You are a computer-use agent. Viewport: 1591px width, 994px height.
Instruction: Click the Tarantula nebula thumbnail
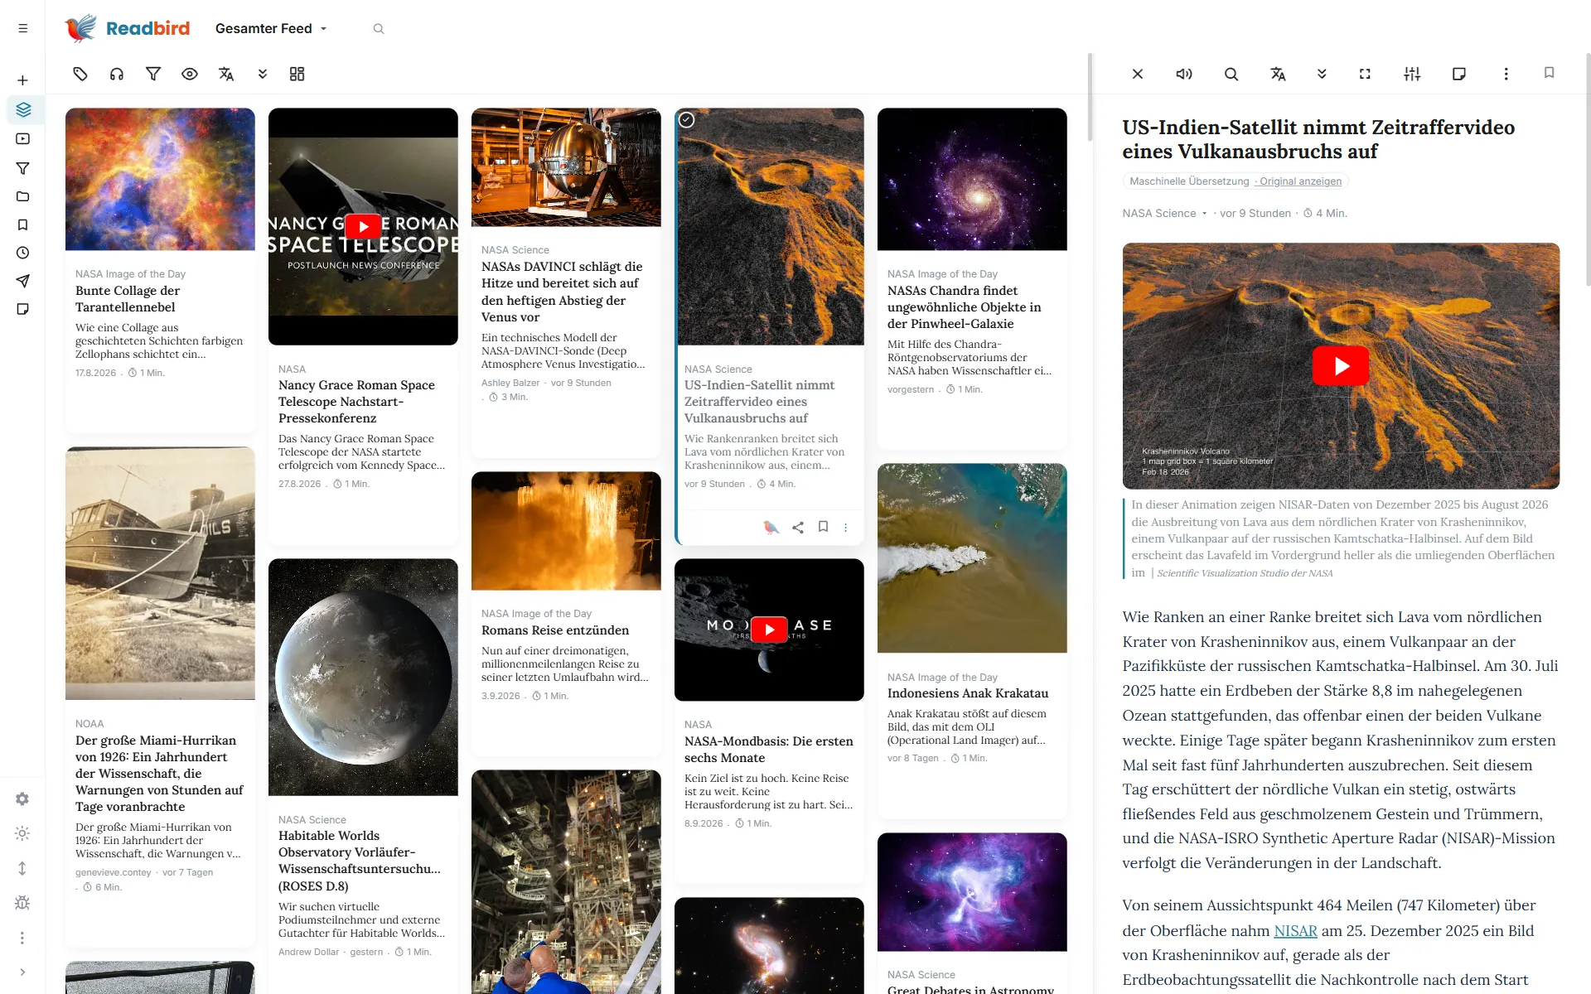tap(160, 179)
